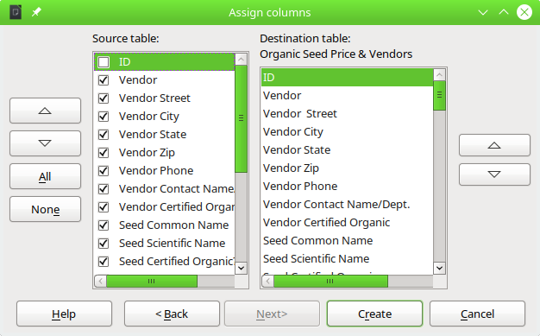This screenshot has height=336, width=540.
Task: Click the pin window icon in title bar
Action: tap(36, 12)
